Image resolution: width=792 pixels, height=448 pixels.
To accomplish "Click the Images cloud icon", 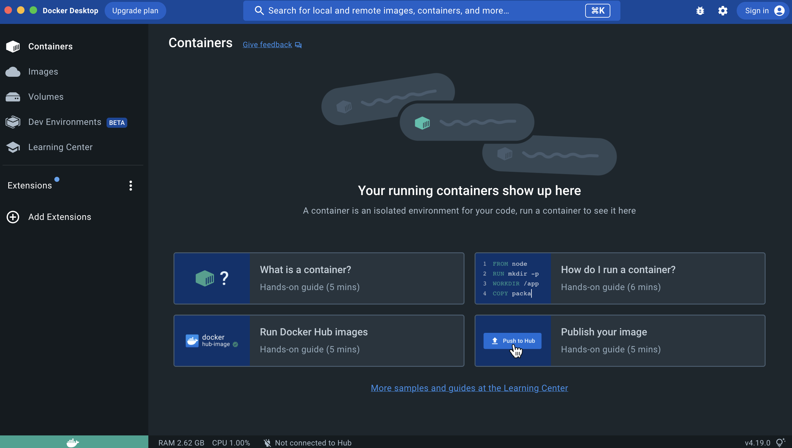I will (x=13, y=72).
